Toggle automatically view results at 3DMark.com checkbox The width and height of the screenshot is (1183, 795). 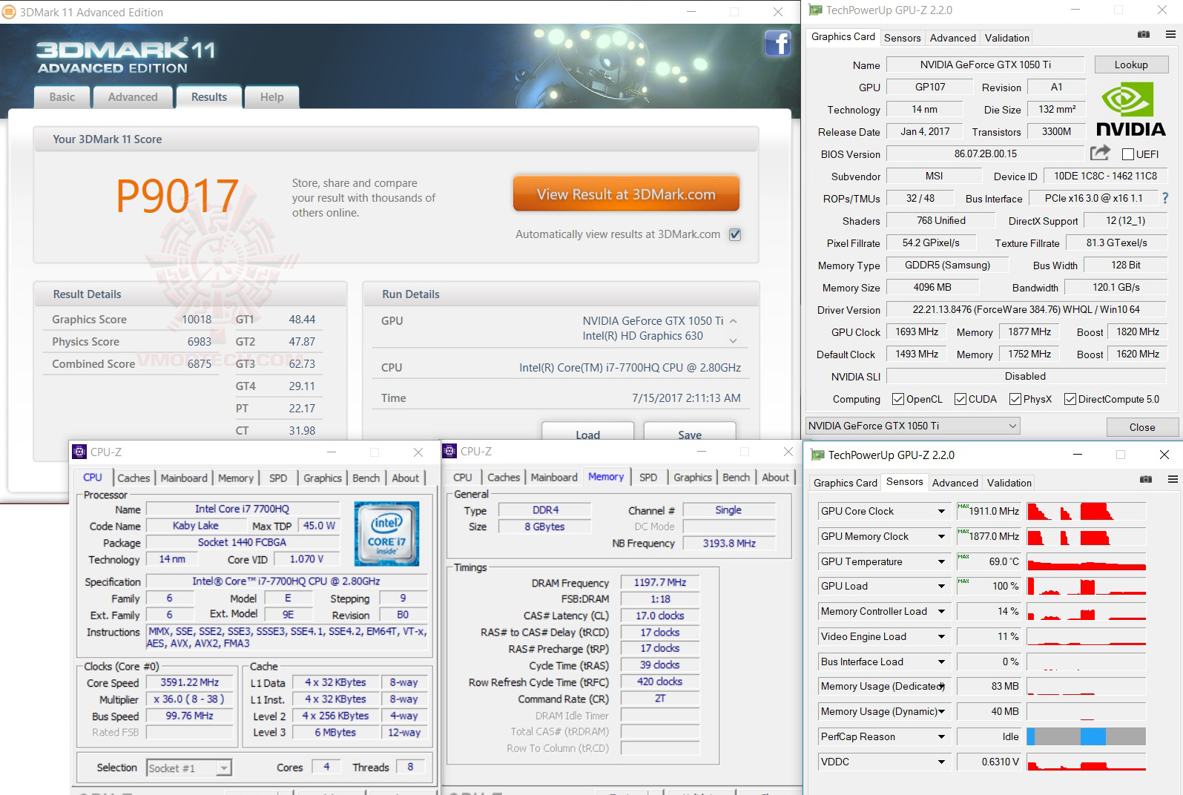coord(735,234)
